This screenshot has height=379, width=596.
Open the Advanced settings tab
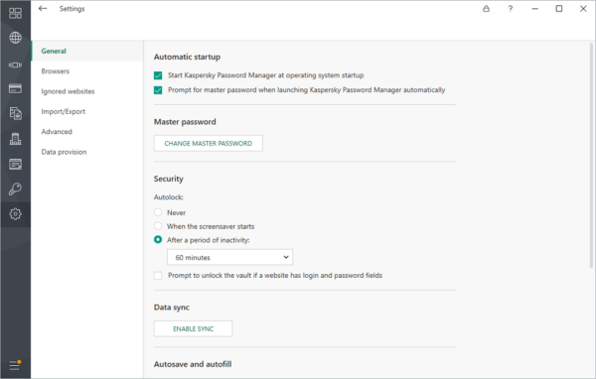(x=87, y=131)
